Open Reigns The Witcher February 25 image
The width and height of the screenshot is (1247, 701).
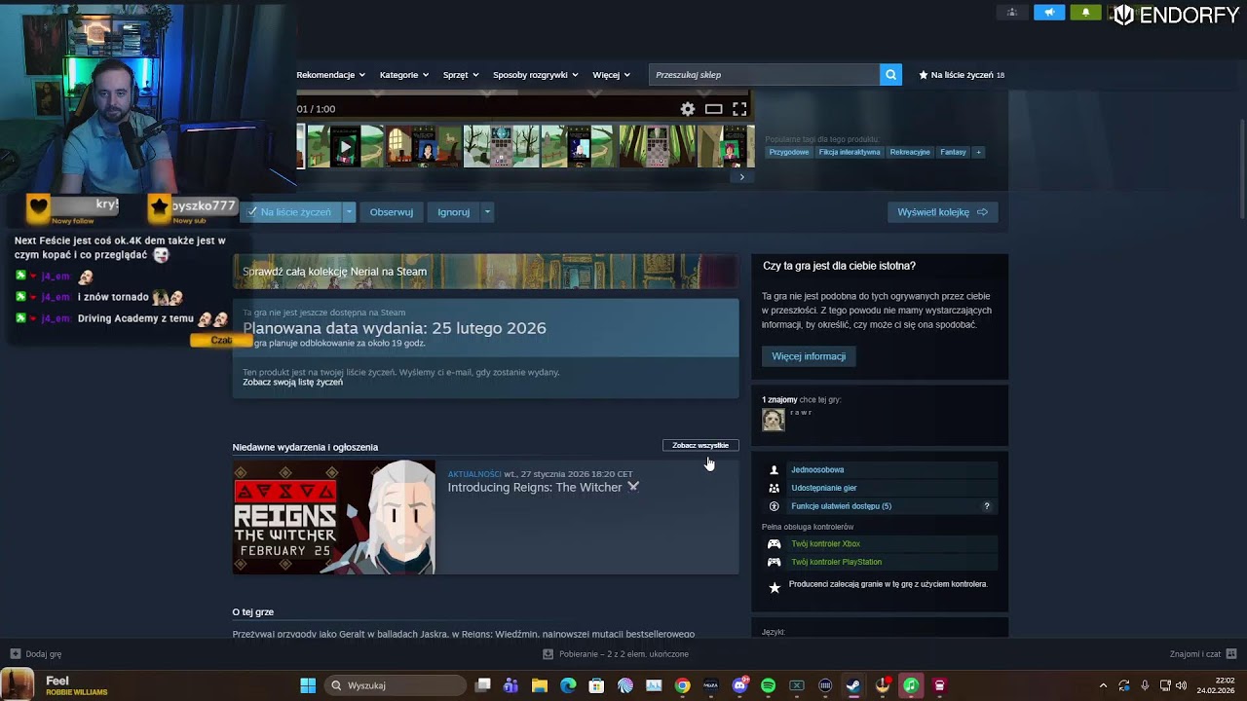click(x=334, y=517)
